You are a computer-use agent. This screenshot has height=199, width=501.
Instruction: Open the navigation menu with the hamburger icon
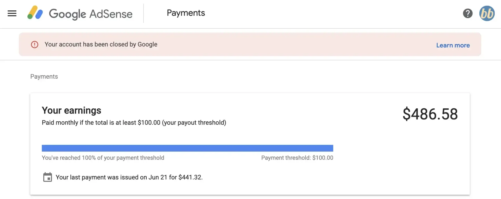pyautogui.click(x=12, y=13)
